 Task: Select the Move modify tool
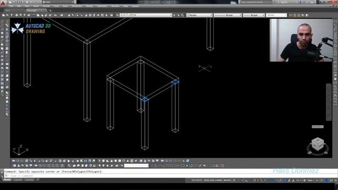(x=7, y=41)
